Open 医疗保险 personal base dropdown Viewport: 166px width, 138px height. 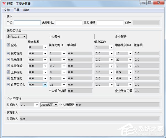[45, 54]
